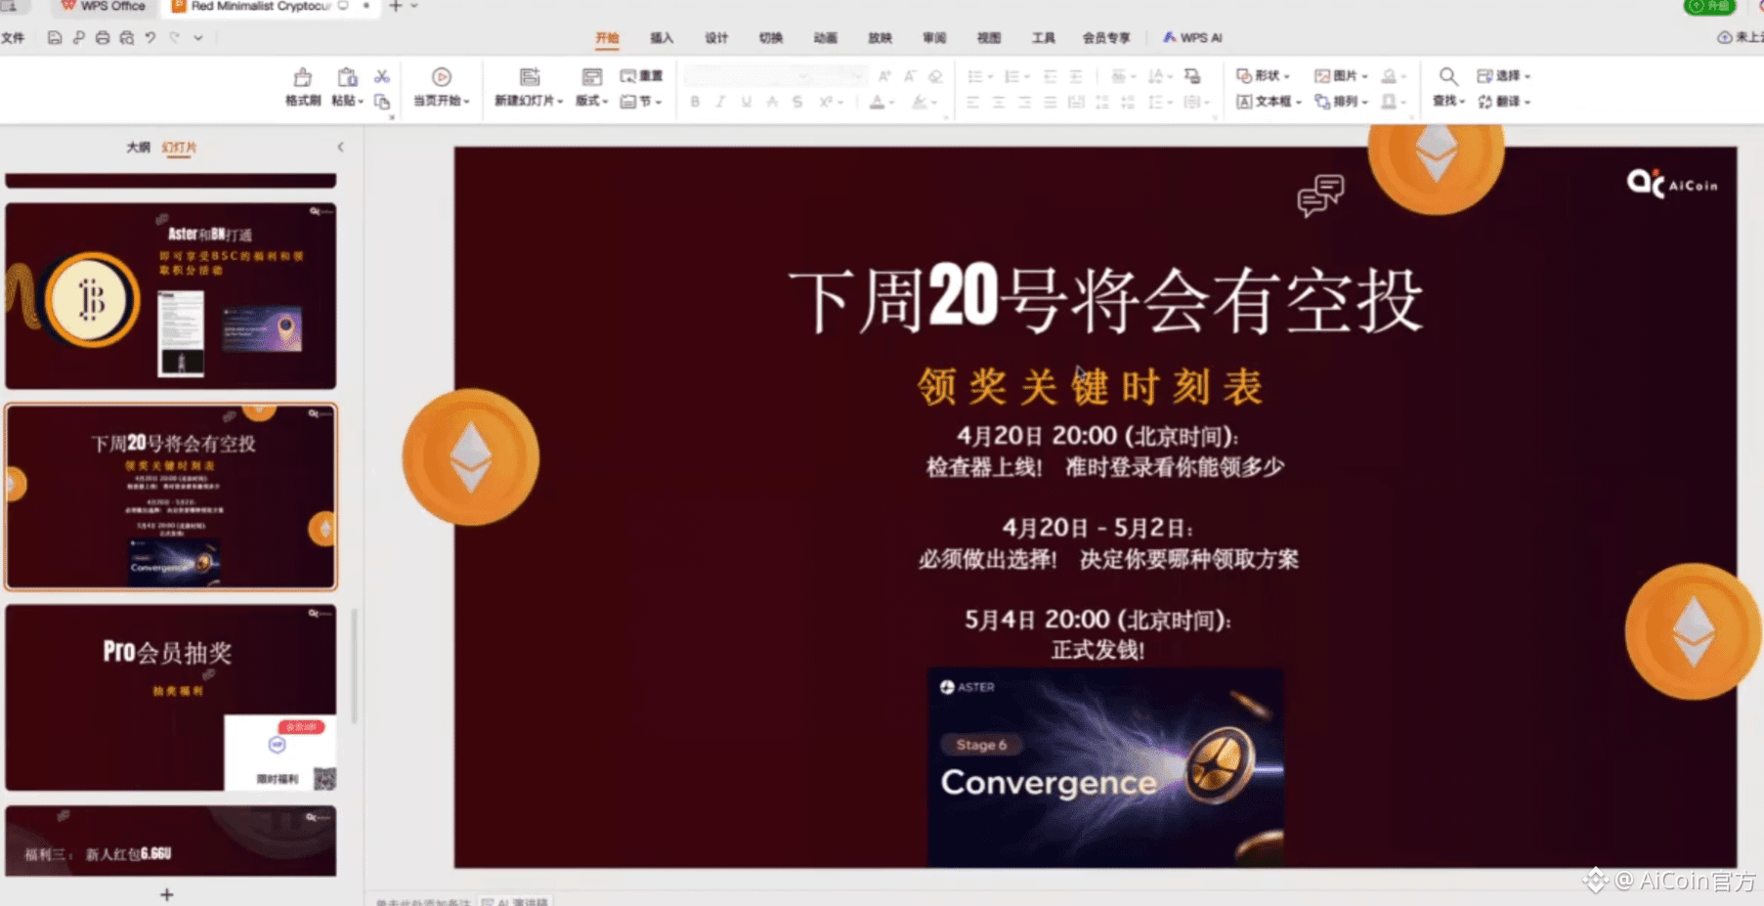Start slideshow from current page (当页开始)
1764x906 pixels.
[x=441, y=87]
